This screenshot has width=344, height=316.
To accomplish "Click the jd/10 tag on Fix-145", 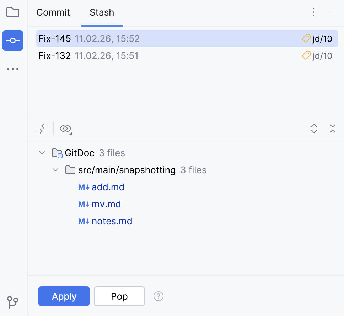I will (317, 39).
